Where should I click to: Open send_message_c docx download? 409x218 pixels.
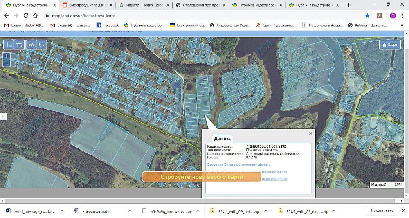(x=31, y=211)
